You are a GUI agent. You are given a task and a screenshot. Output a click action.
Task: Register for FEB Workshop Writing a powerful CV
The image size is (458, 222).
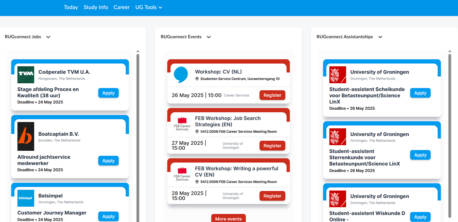tap(272, 196)
